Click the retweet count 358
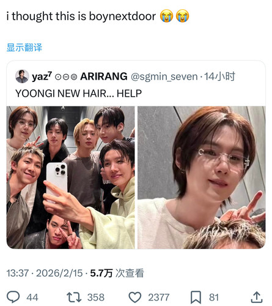This screenshot has width=272, height=306. [x=96, y=297]
